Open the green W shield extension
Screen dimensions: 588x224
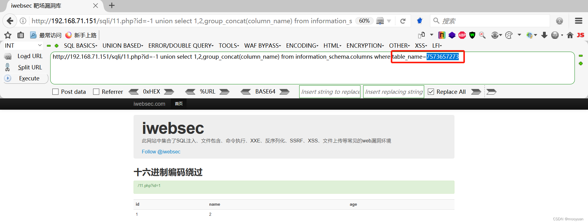pyautogui.click(x=472, y=35)
